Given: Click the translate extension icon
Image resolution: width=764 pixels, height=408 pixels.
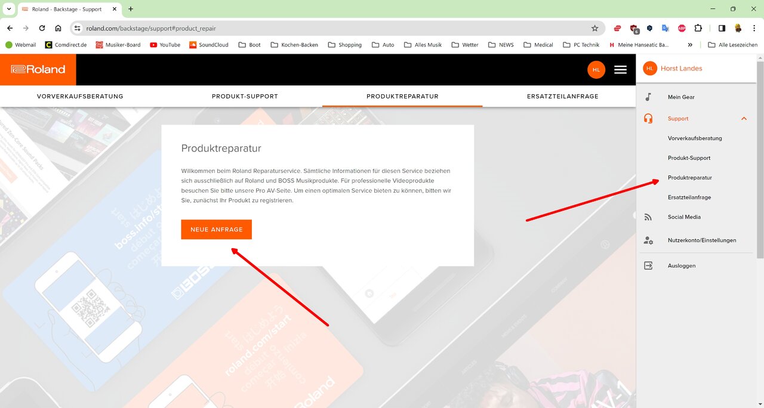Looking at the screenshot, I should coord(666,28).
